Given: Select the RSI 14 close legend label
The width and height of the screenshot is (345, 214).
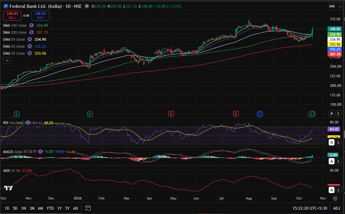Looking at the screenshot, I should pyautogui.click(x=13, y=123).
